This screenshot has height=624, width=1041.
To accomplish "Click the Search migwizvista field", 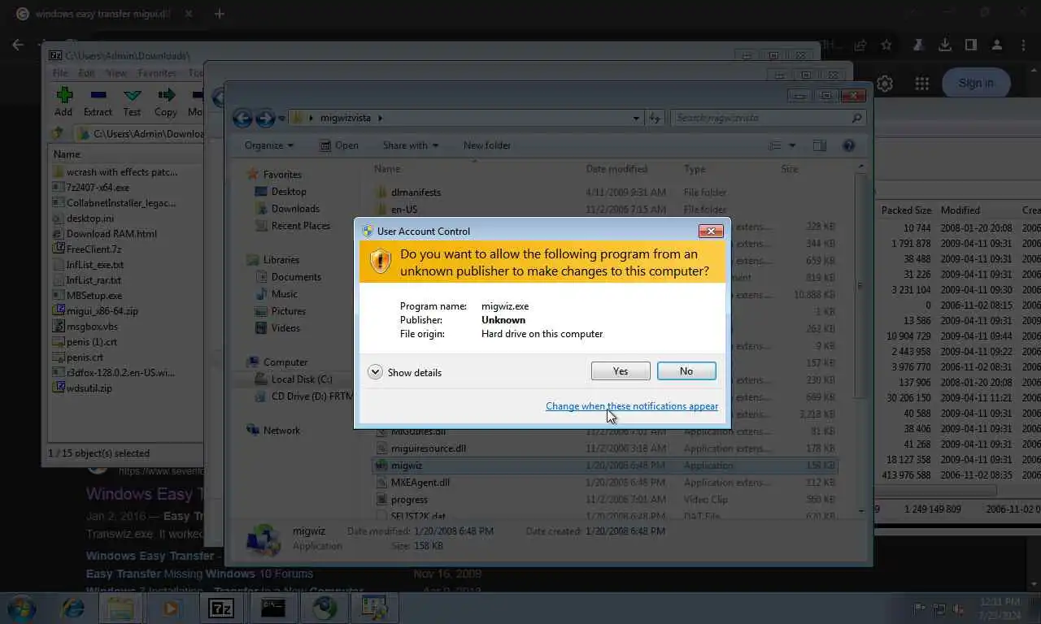I will coord(769,119).
